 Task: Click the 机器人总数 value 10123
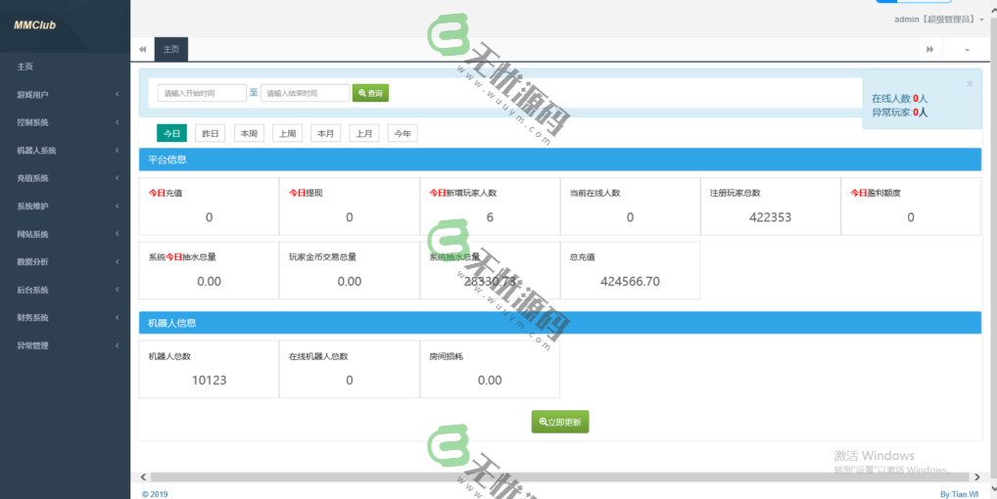tap(210, 381)
